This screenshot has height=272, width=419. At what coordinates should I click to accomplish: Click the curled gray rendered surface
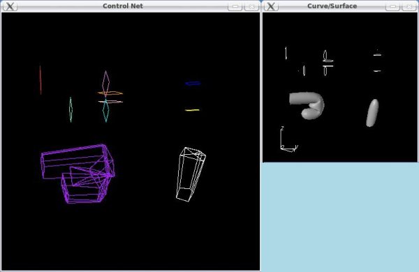click(x=307, y=105)
